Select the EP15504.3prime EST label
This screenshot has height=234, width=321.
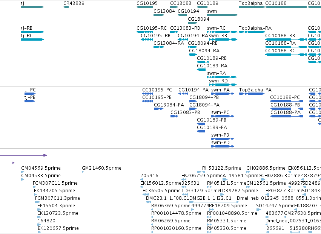tap(56, 206)
